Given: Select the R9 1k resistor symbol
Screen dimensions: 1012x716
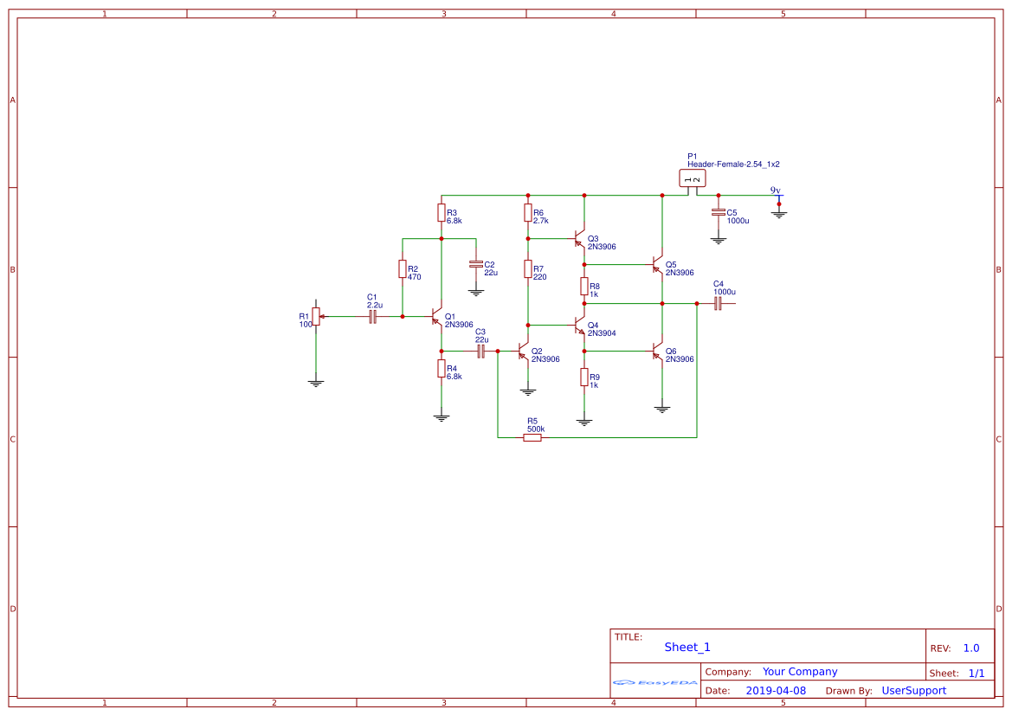Looking at the screenshot, I should [584, 377].
